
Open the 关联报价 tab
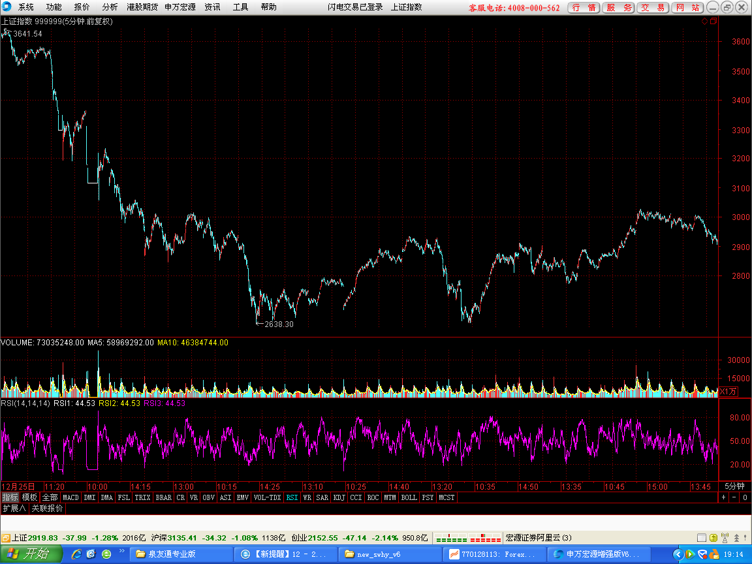(x=47, y=508)
